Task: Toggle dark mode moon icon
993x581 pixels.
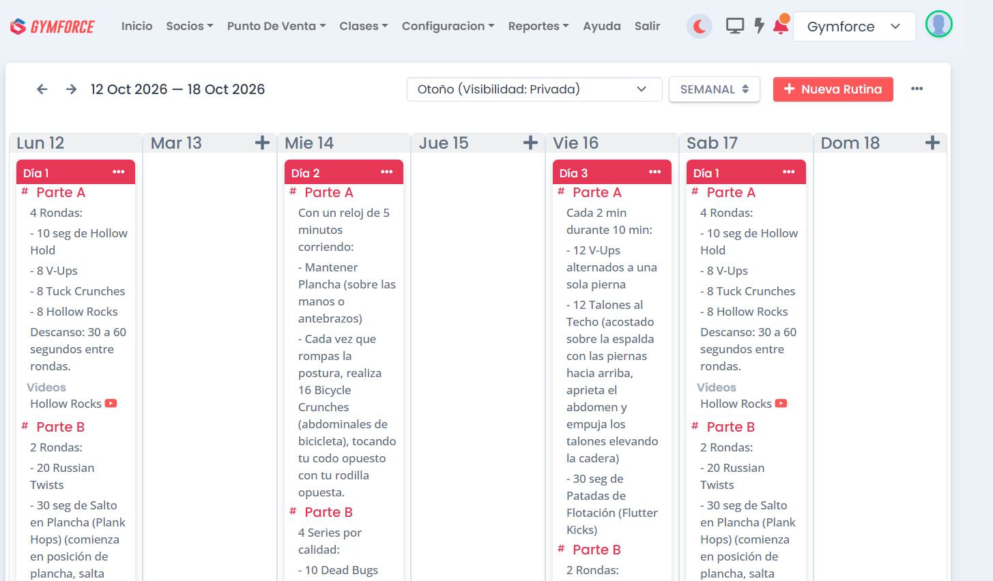Action: tap(700, 27)
